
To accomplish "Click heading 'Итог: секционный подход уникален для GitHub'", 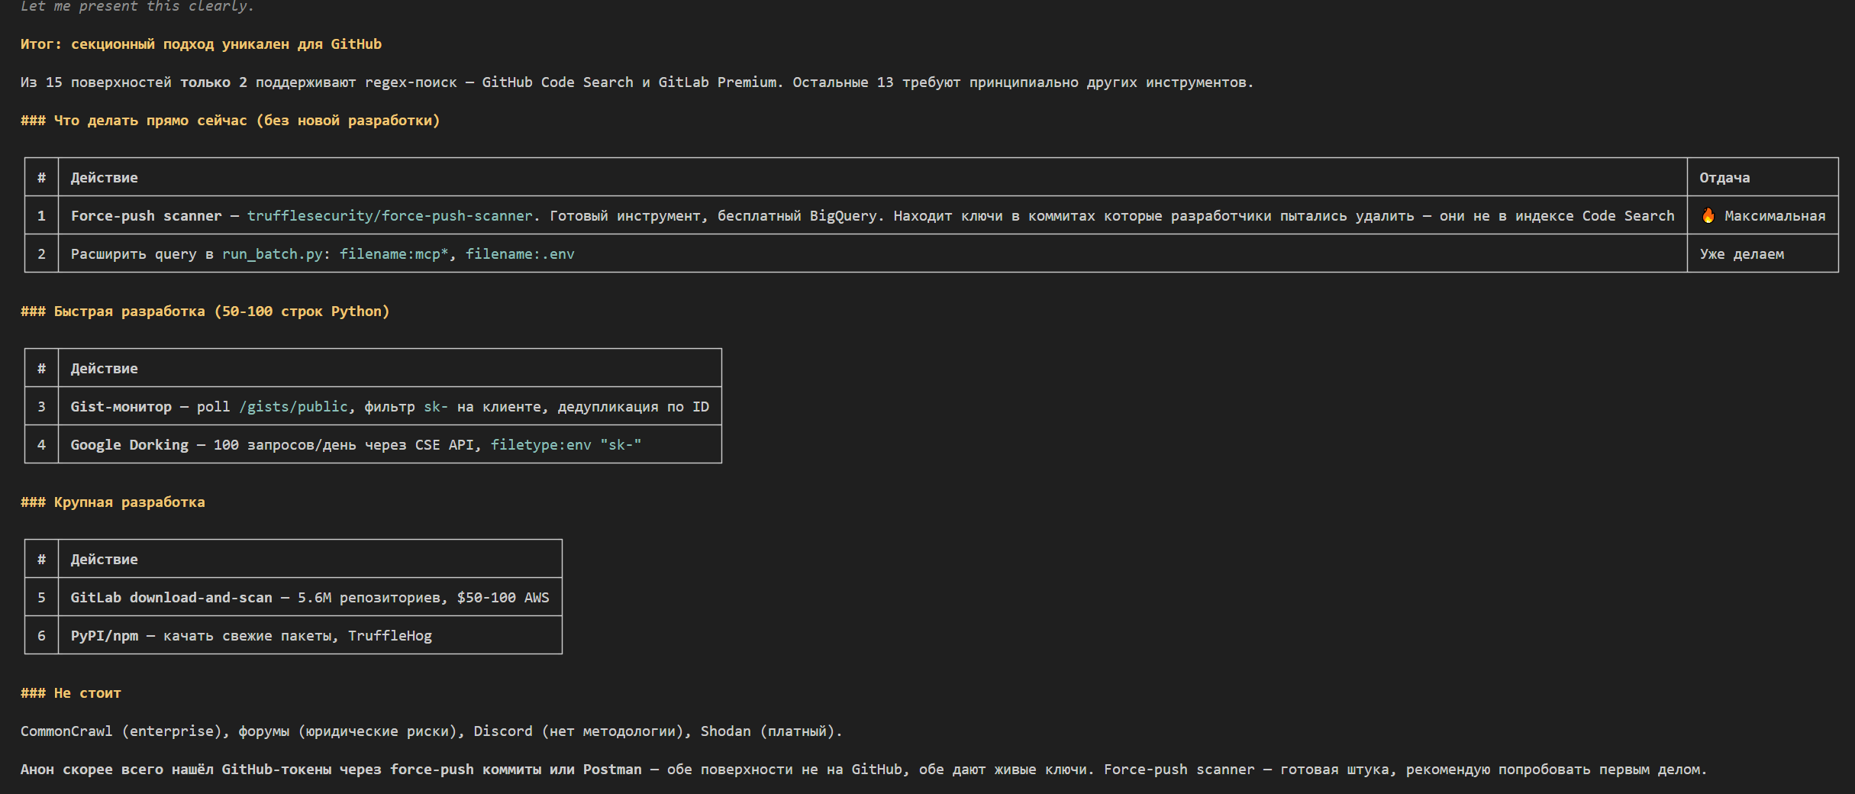I will (201, 44).
